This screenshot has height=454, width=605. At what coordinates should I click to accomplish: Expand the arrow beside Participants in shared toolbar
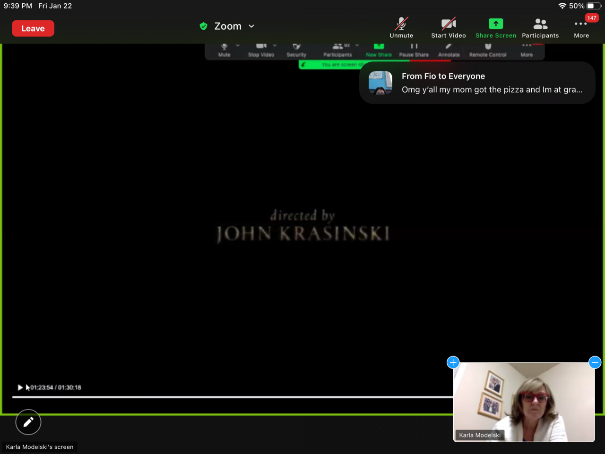357,46
